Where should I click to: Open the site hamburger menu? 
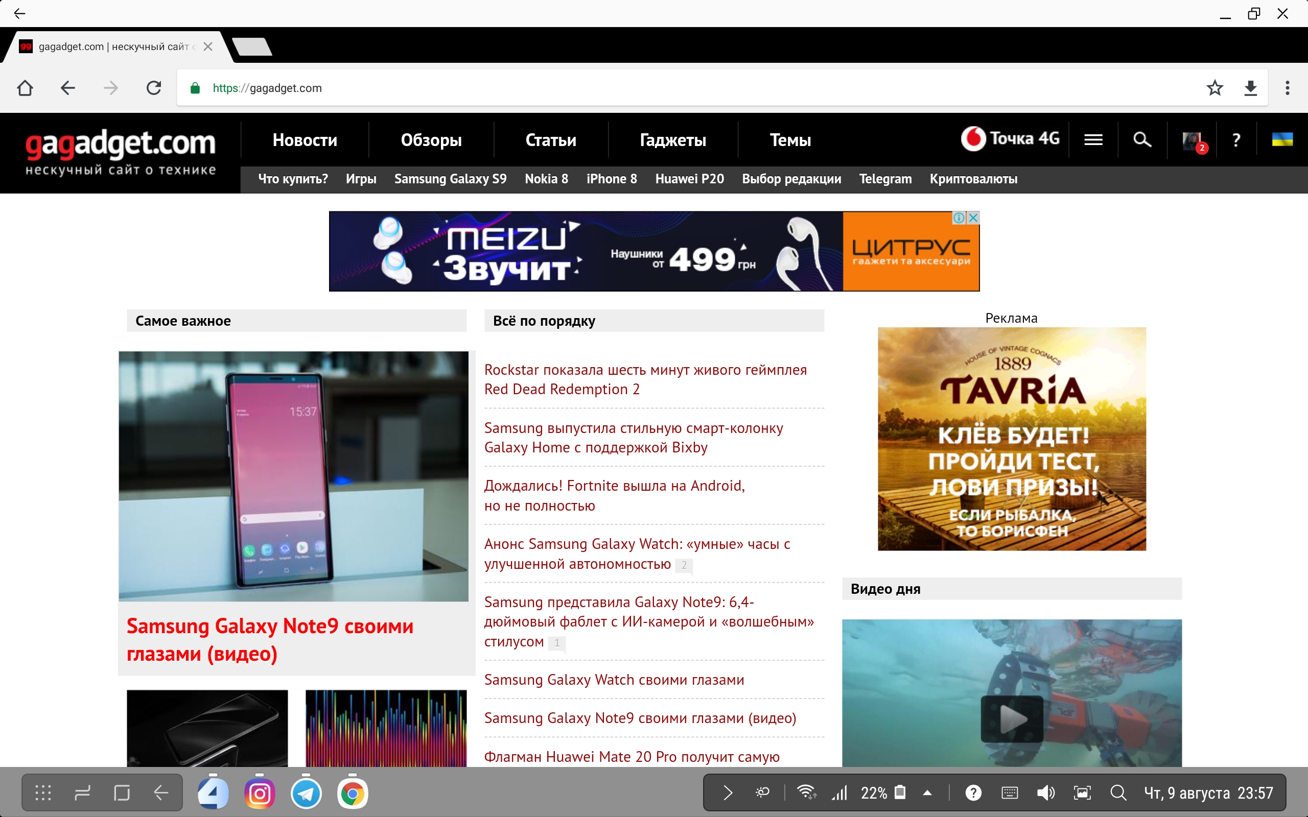pos(1093,140)
